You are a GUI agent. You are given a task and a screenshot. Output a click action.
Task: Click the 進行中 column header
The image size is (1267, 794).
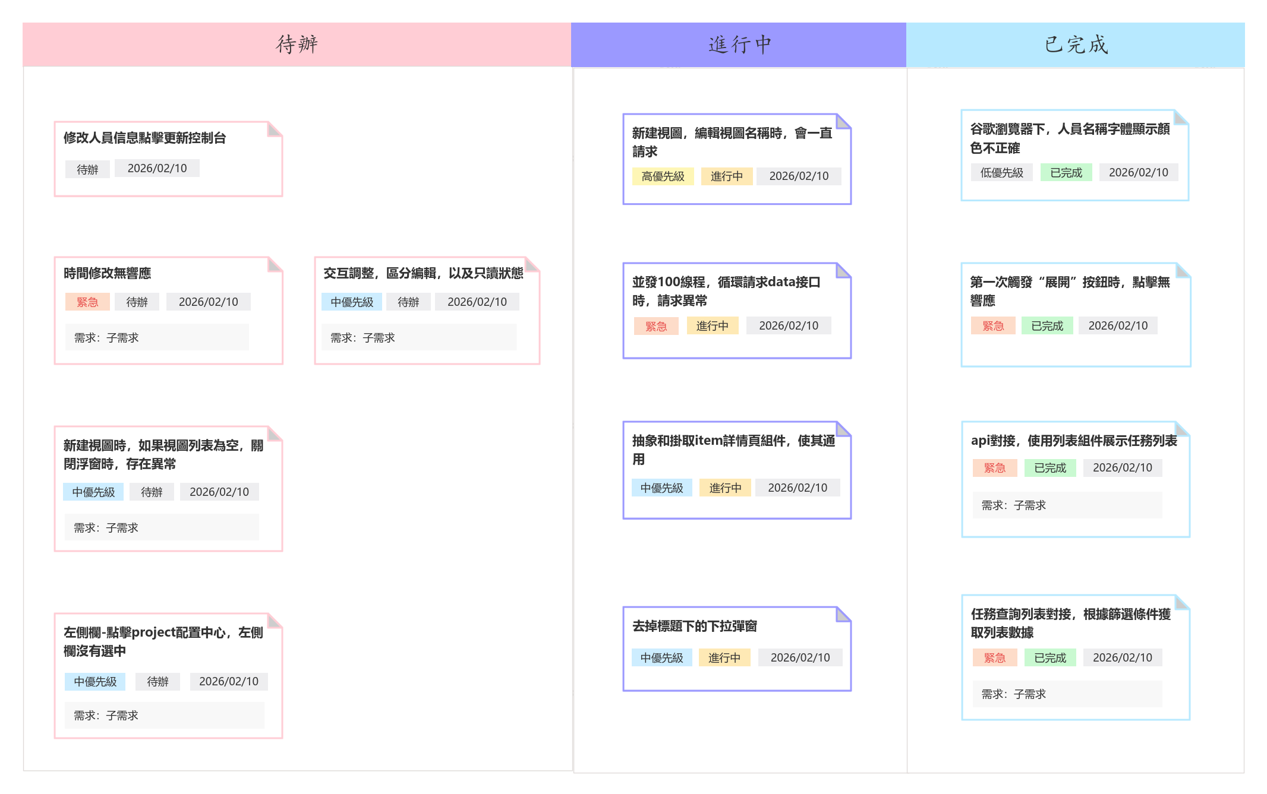739,45
